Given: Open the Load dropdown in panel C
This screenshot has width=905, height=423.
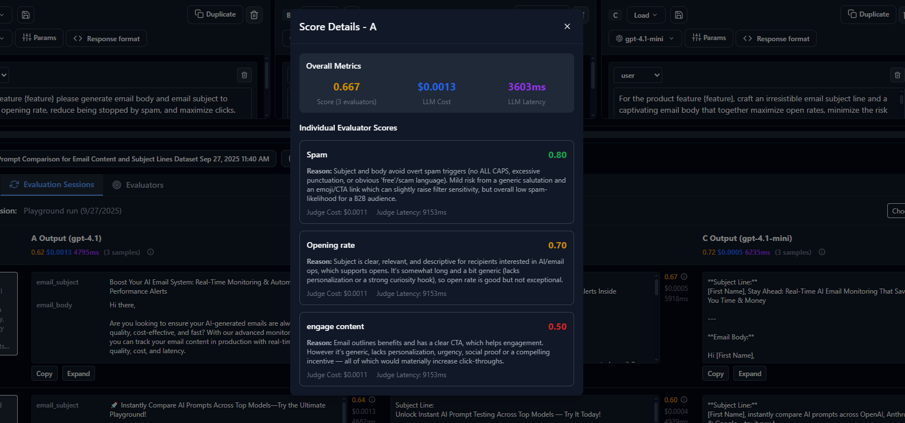Looking at the screenshot, I should (645, 15).
